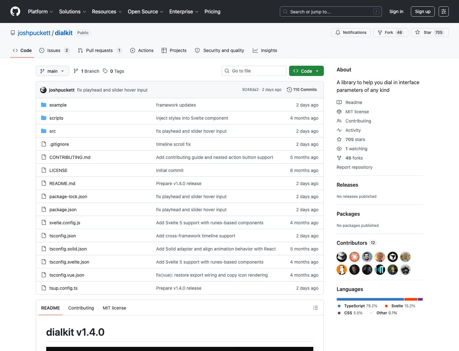Click the Go to file search box

tap(254, 71)
